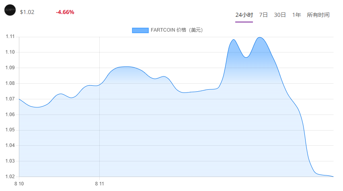Image resolution: width=343 pixels, height=191 pixels.
Task: Click the chart line's starting point at 1.07
Action: [19, 99]
